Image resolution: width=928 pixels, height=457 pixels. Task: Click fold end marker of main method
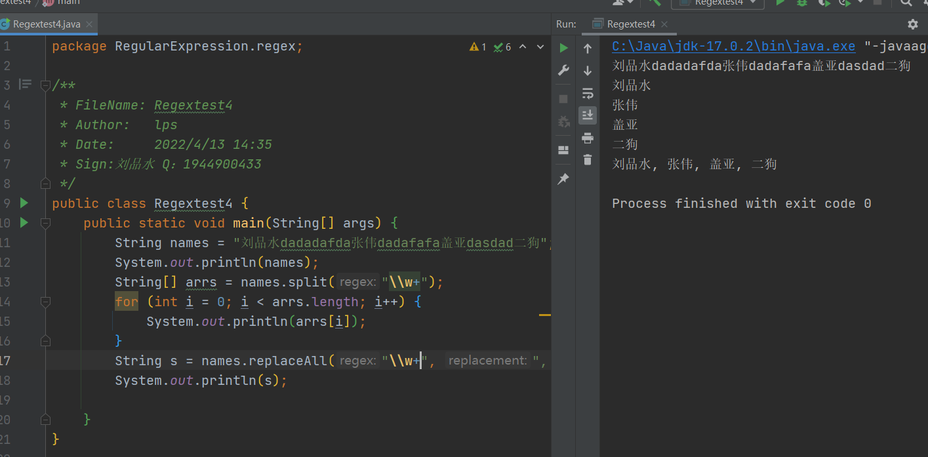point(45,420)
